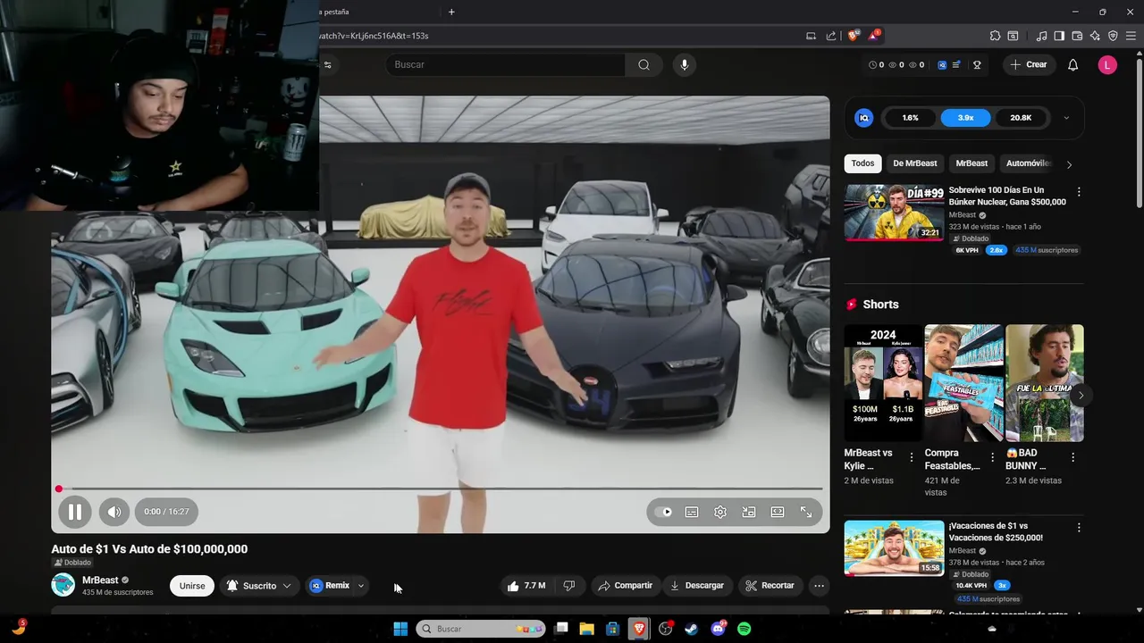This screenshot has width=1144, height=643.
Task: Show next Shorts with arrow button
Action: (1081, 395)
